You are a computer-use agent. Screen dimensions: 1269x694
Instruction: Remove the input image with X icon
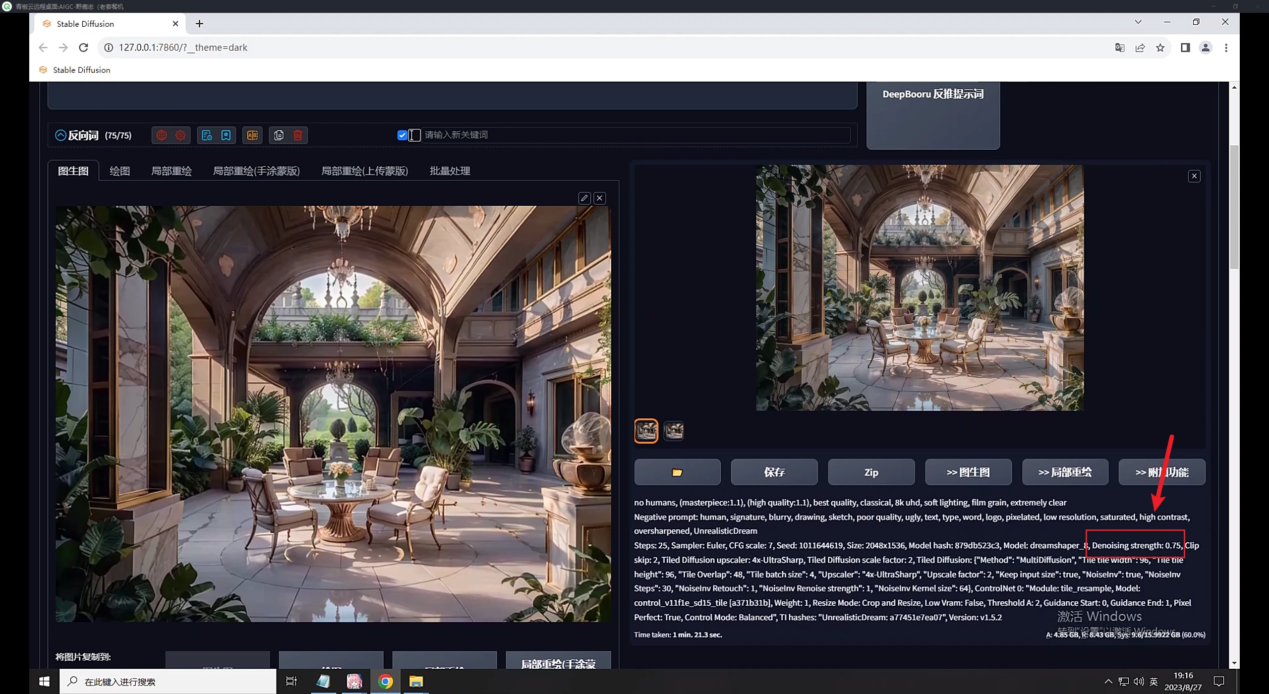(x=600, y=198)
